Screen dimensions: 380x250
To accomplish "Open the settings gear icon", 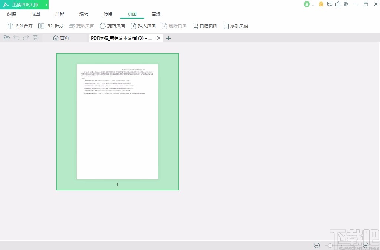I will [x=346, y=4].
